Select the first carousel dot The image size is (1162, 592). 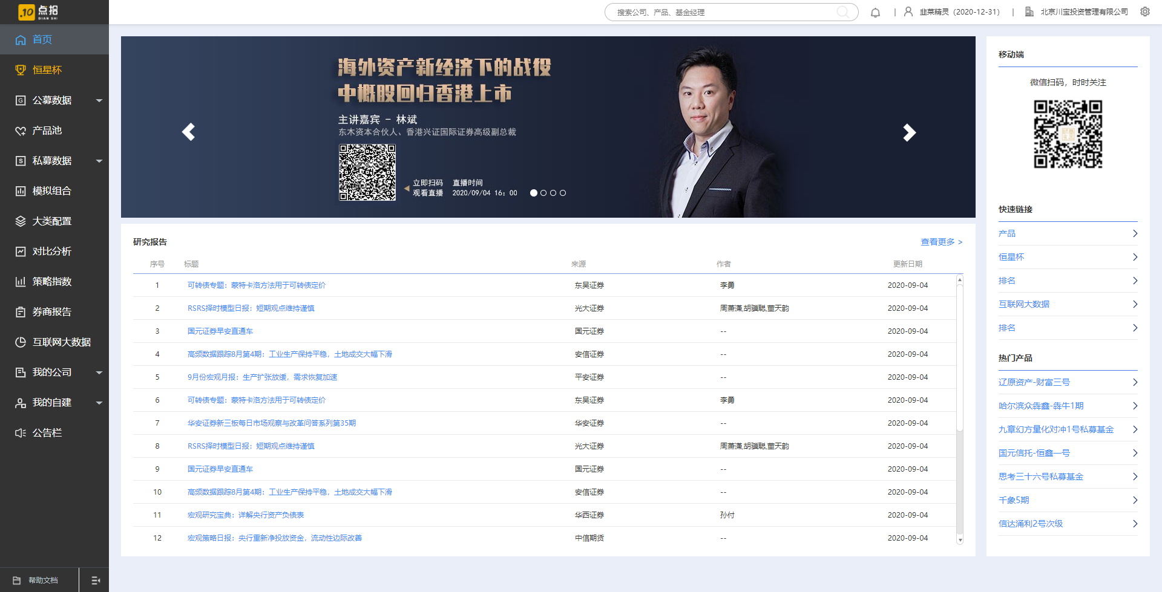tap(534, 193)
